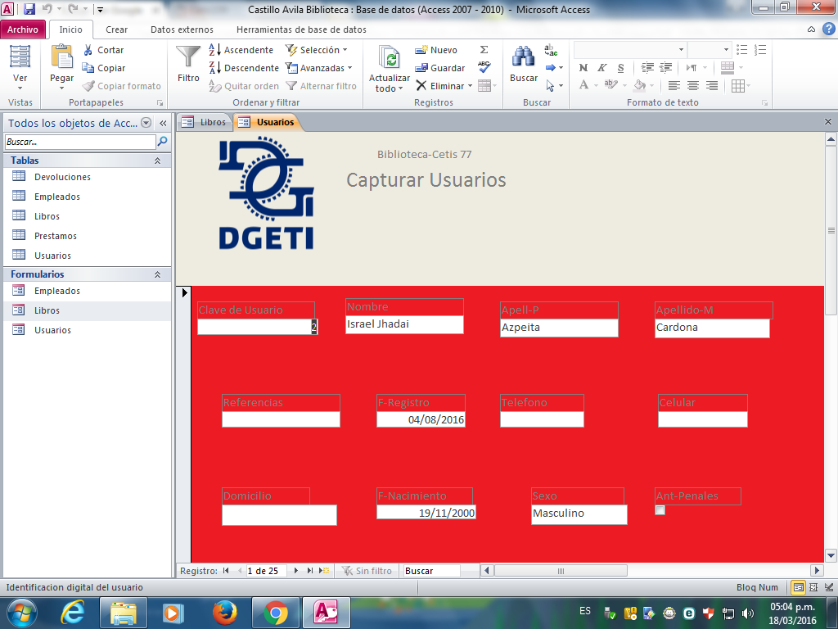
Task: Click the Actualizar todo refresh icon
Action: click(x=390, y=57)
